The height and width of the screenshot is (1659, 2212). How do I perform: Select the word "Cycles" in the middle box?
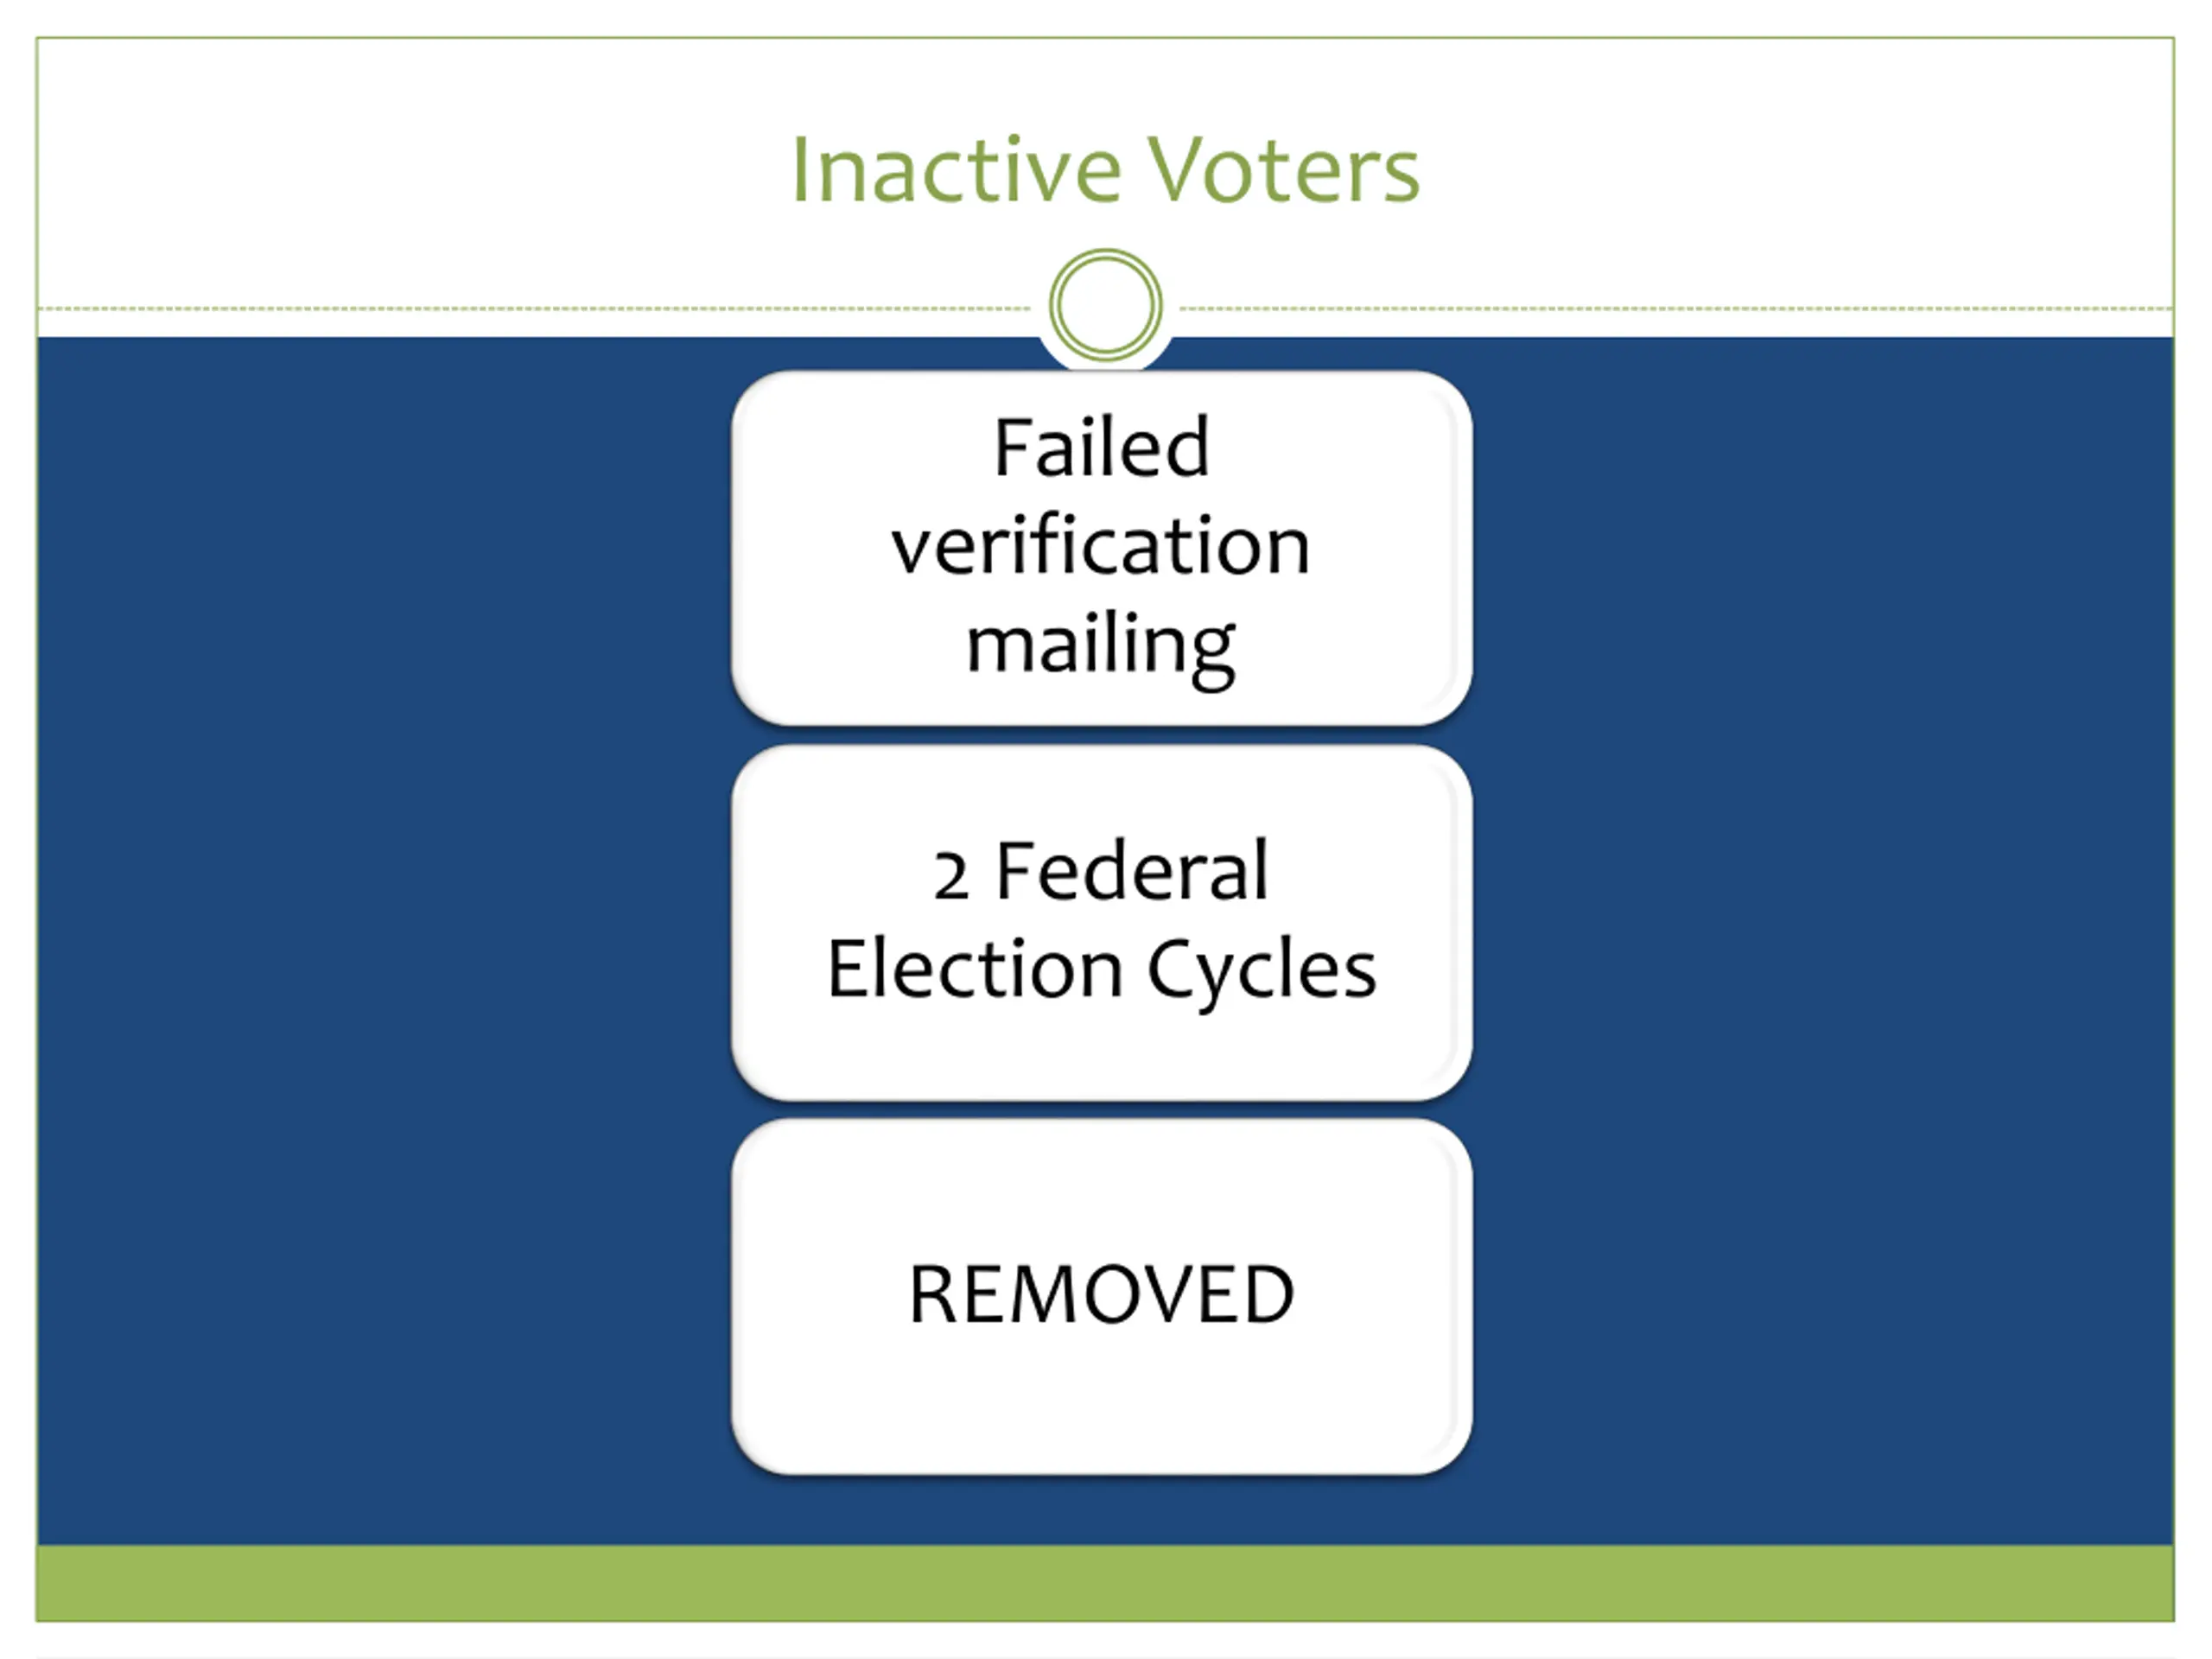point(1262,973)
